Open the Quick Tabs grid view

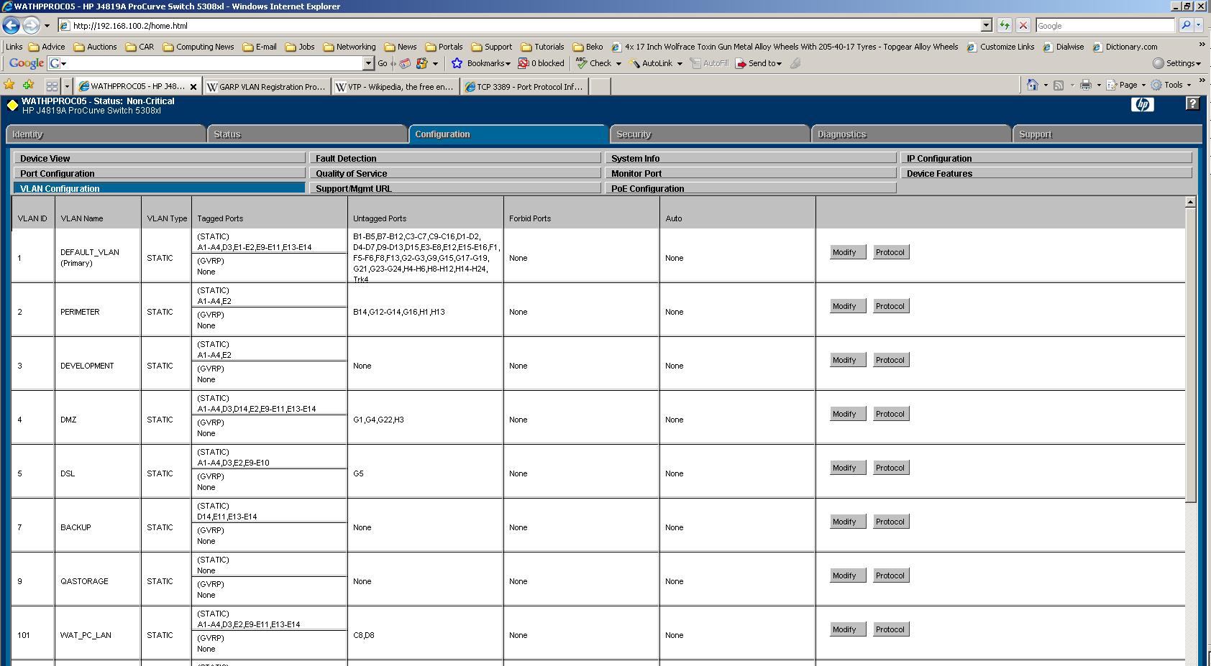point(52,85)
